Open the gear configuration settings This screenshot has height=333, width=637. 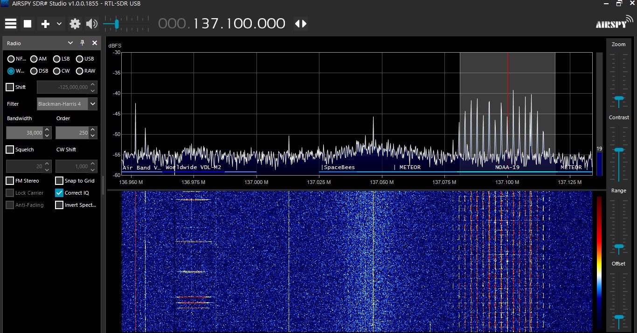point(75,24)
